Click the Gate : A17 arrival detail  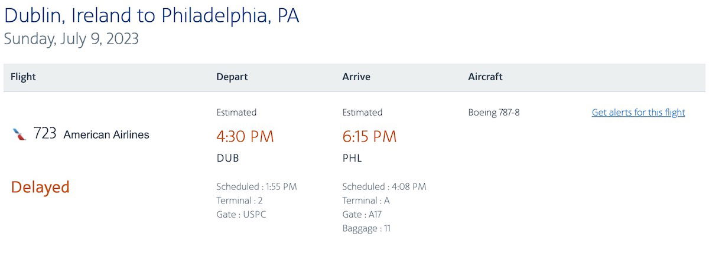pyautogui.click(x=363, y=214)
